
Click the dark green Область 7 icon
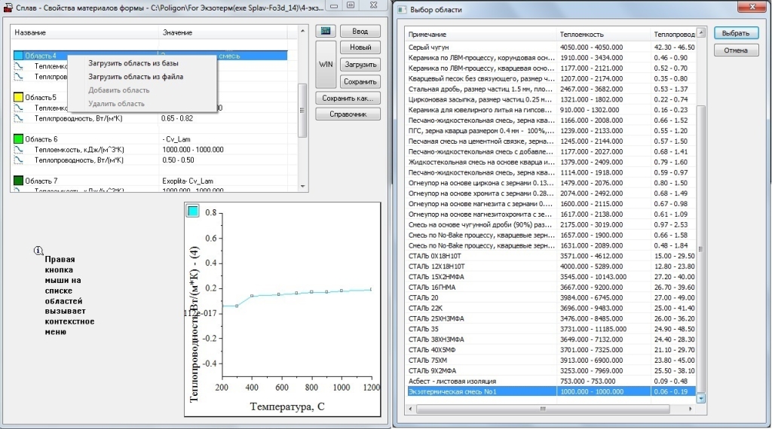tap(19, 181)
